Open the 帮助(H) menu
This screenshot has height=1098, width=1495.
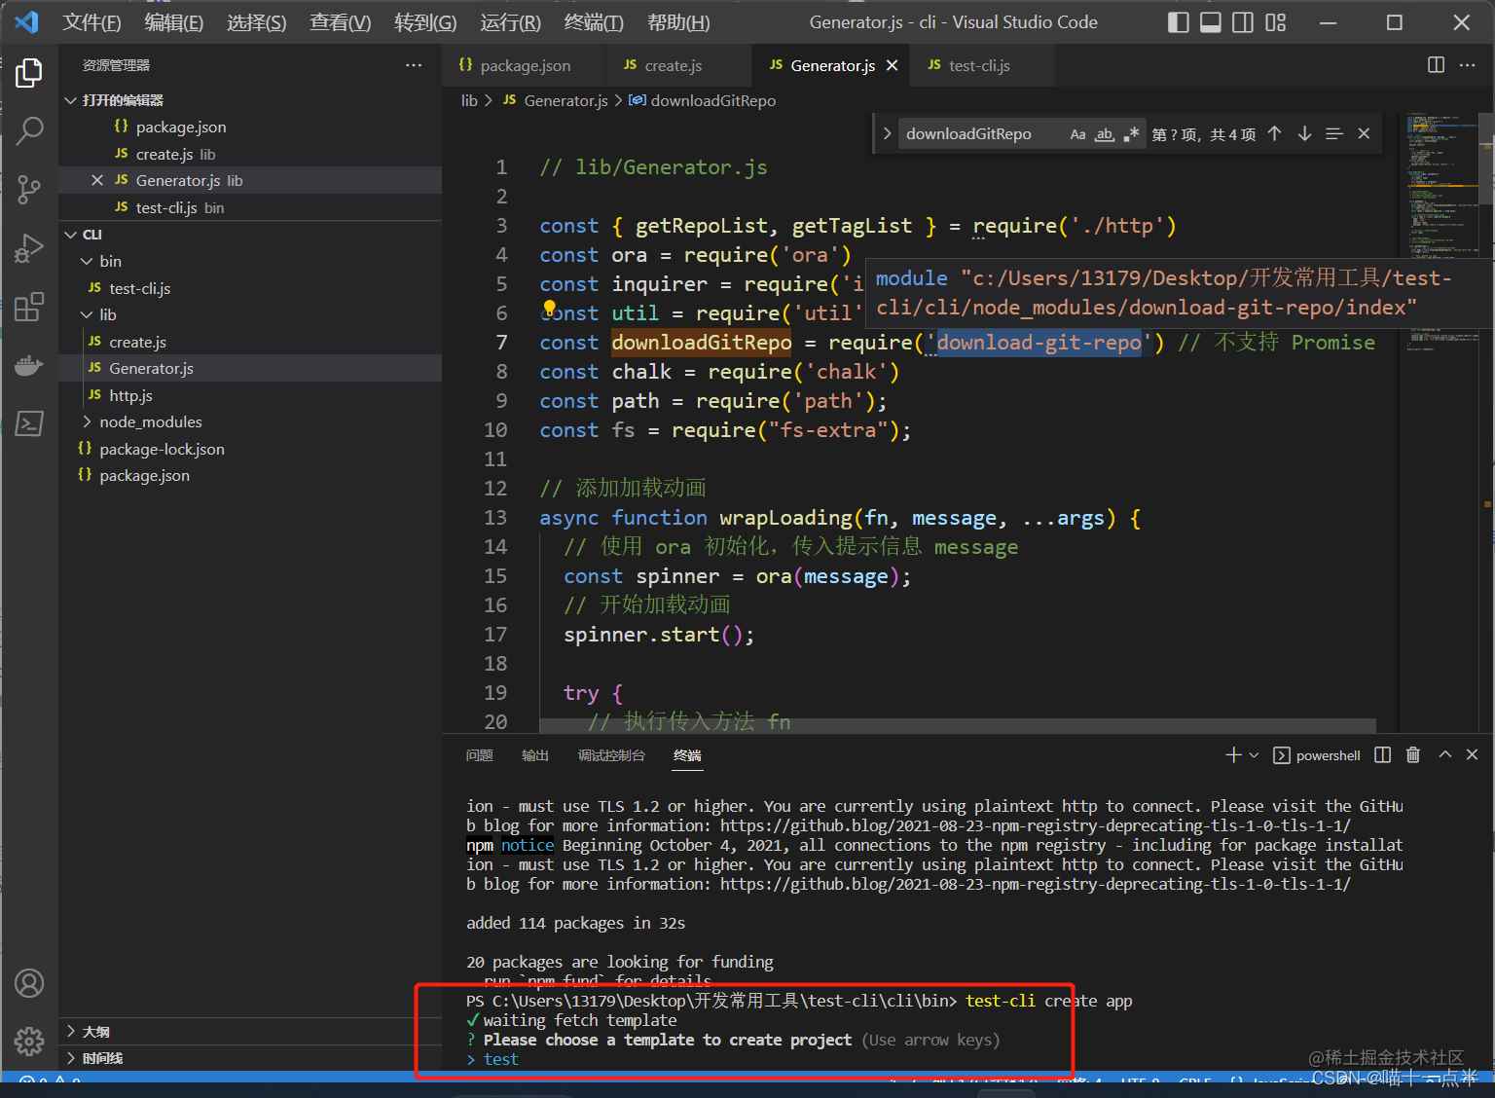[678, 22]
